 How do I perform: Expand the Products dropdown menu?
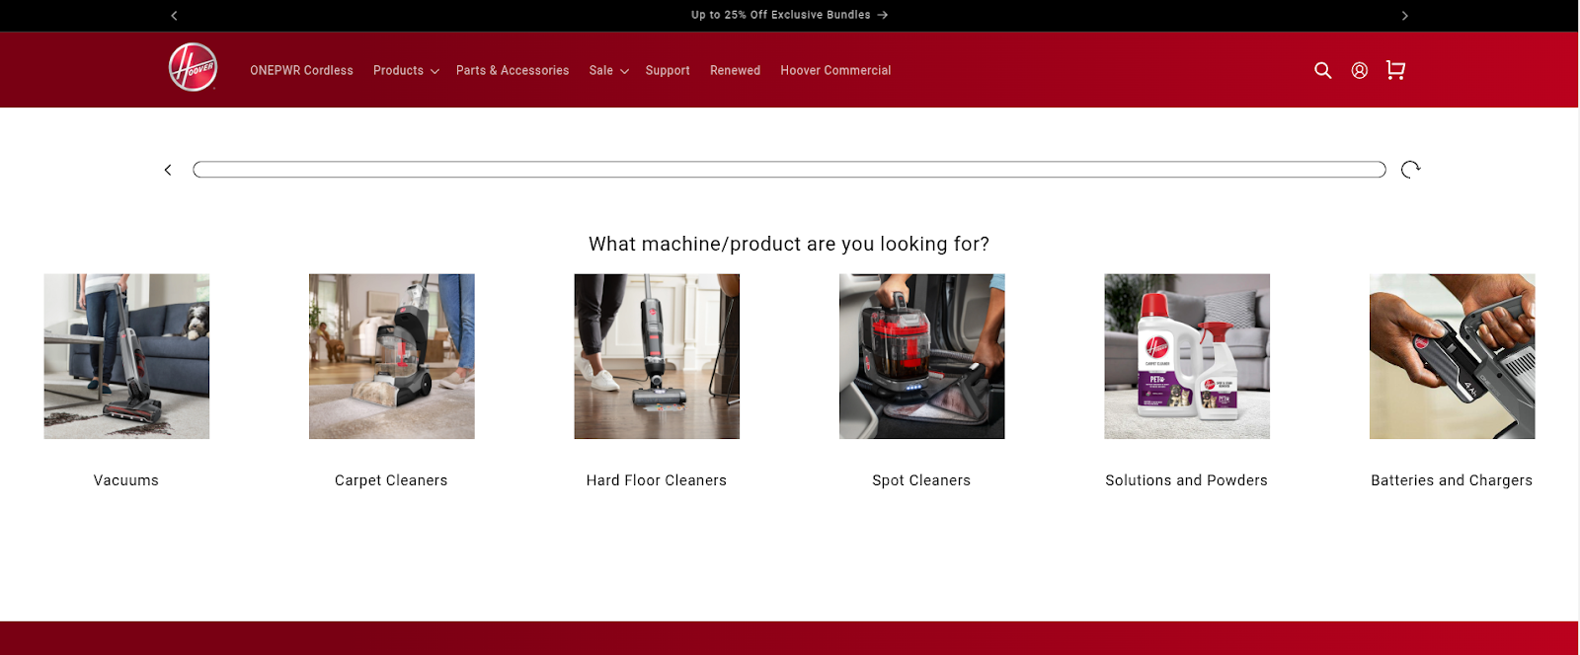[x=405, y=70]
